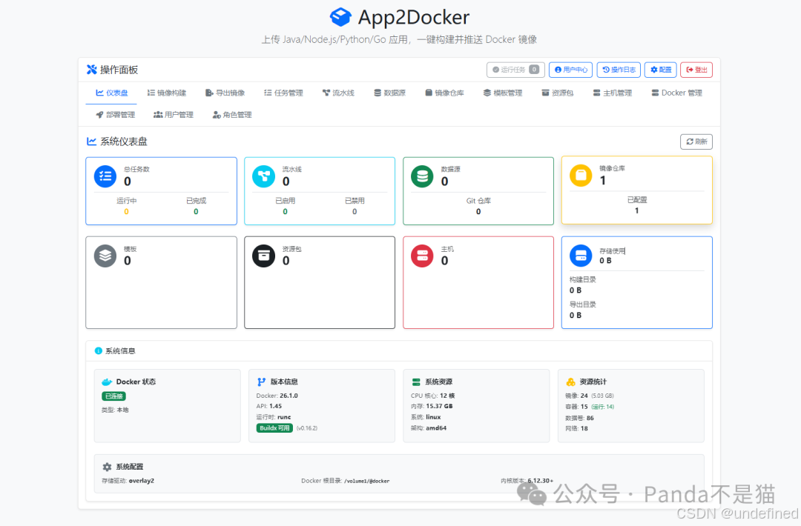This screenshot has height=526, width=801.
Task: Open the 资源包 tab
Action: 557,93
